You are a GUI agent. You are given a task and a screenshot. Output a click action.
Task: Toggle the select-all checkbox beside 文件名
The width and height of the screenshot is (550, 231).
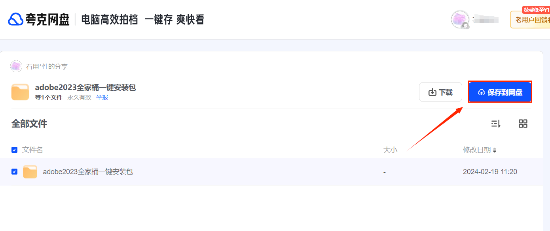click(x=14, y=150)
